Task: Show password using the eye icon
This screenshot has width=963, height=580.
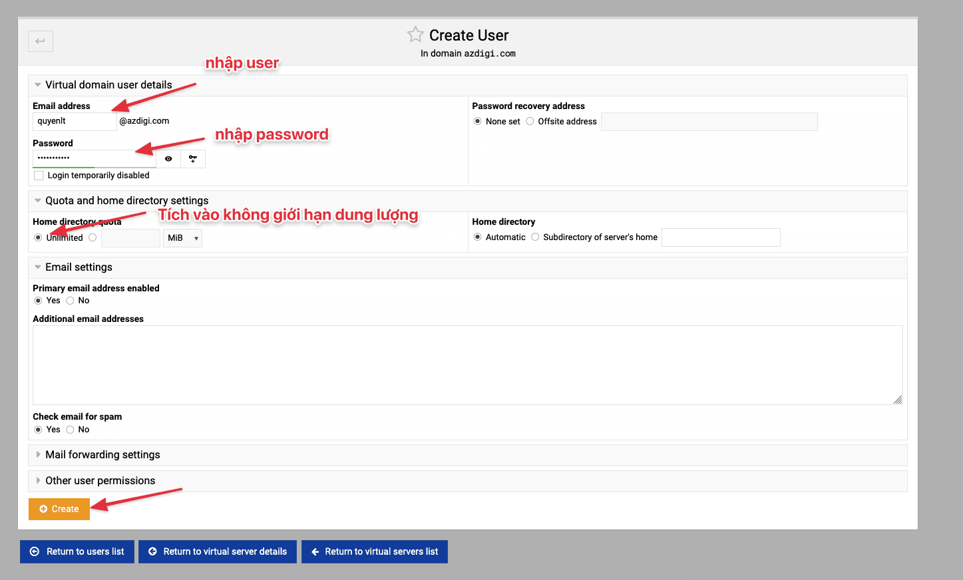Action: 168,159
